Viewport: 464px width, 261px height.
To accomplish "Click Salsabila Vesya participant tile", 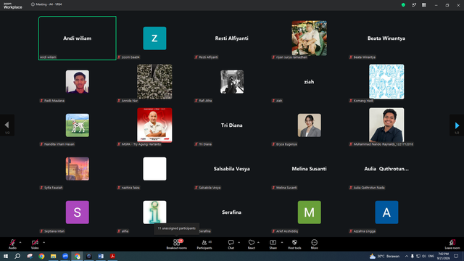I will [x=232, y=169].
